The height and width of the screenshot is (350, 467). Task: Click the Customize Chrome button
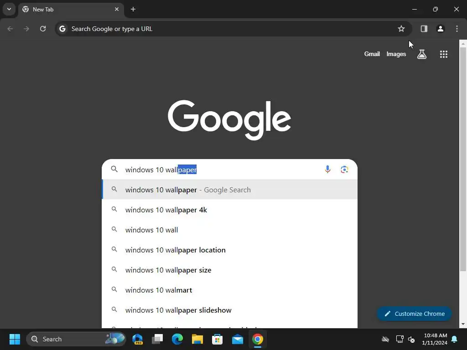414,314
